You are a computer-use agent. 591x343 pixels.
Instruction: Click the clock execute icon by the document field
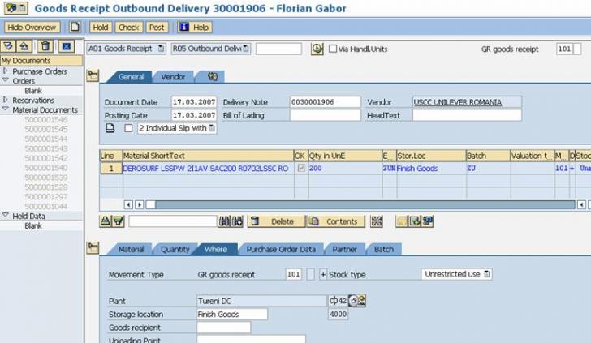click(317, 49)
